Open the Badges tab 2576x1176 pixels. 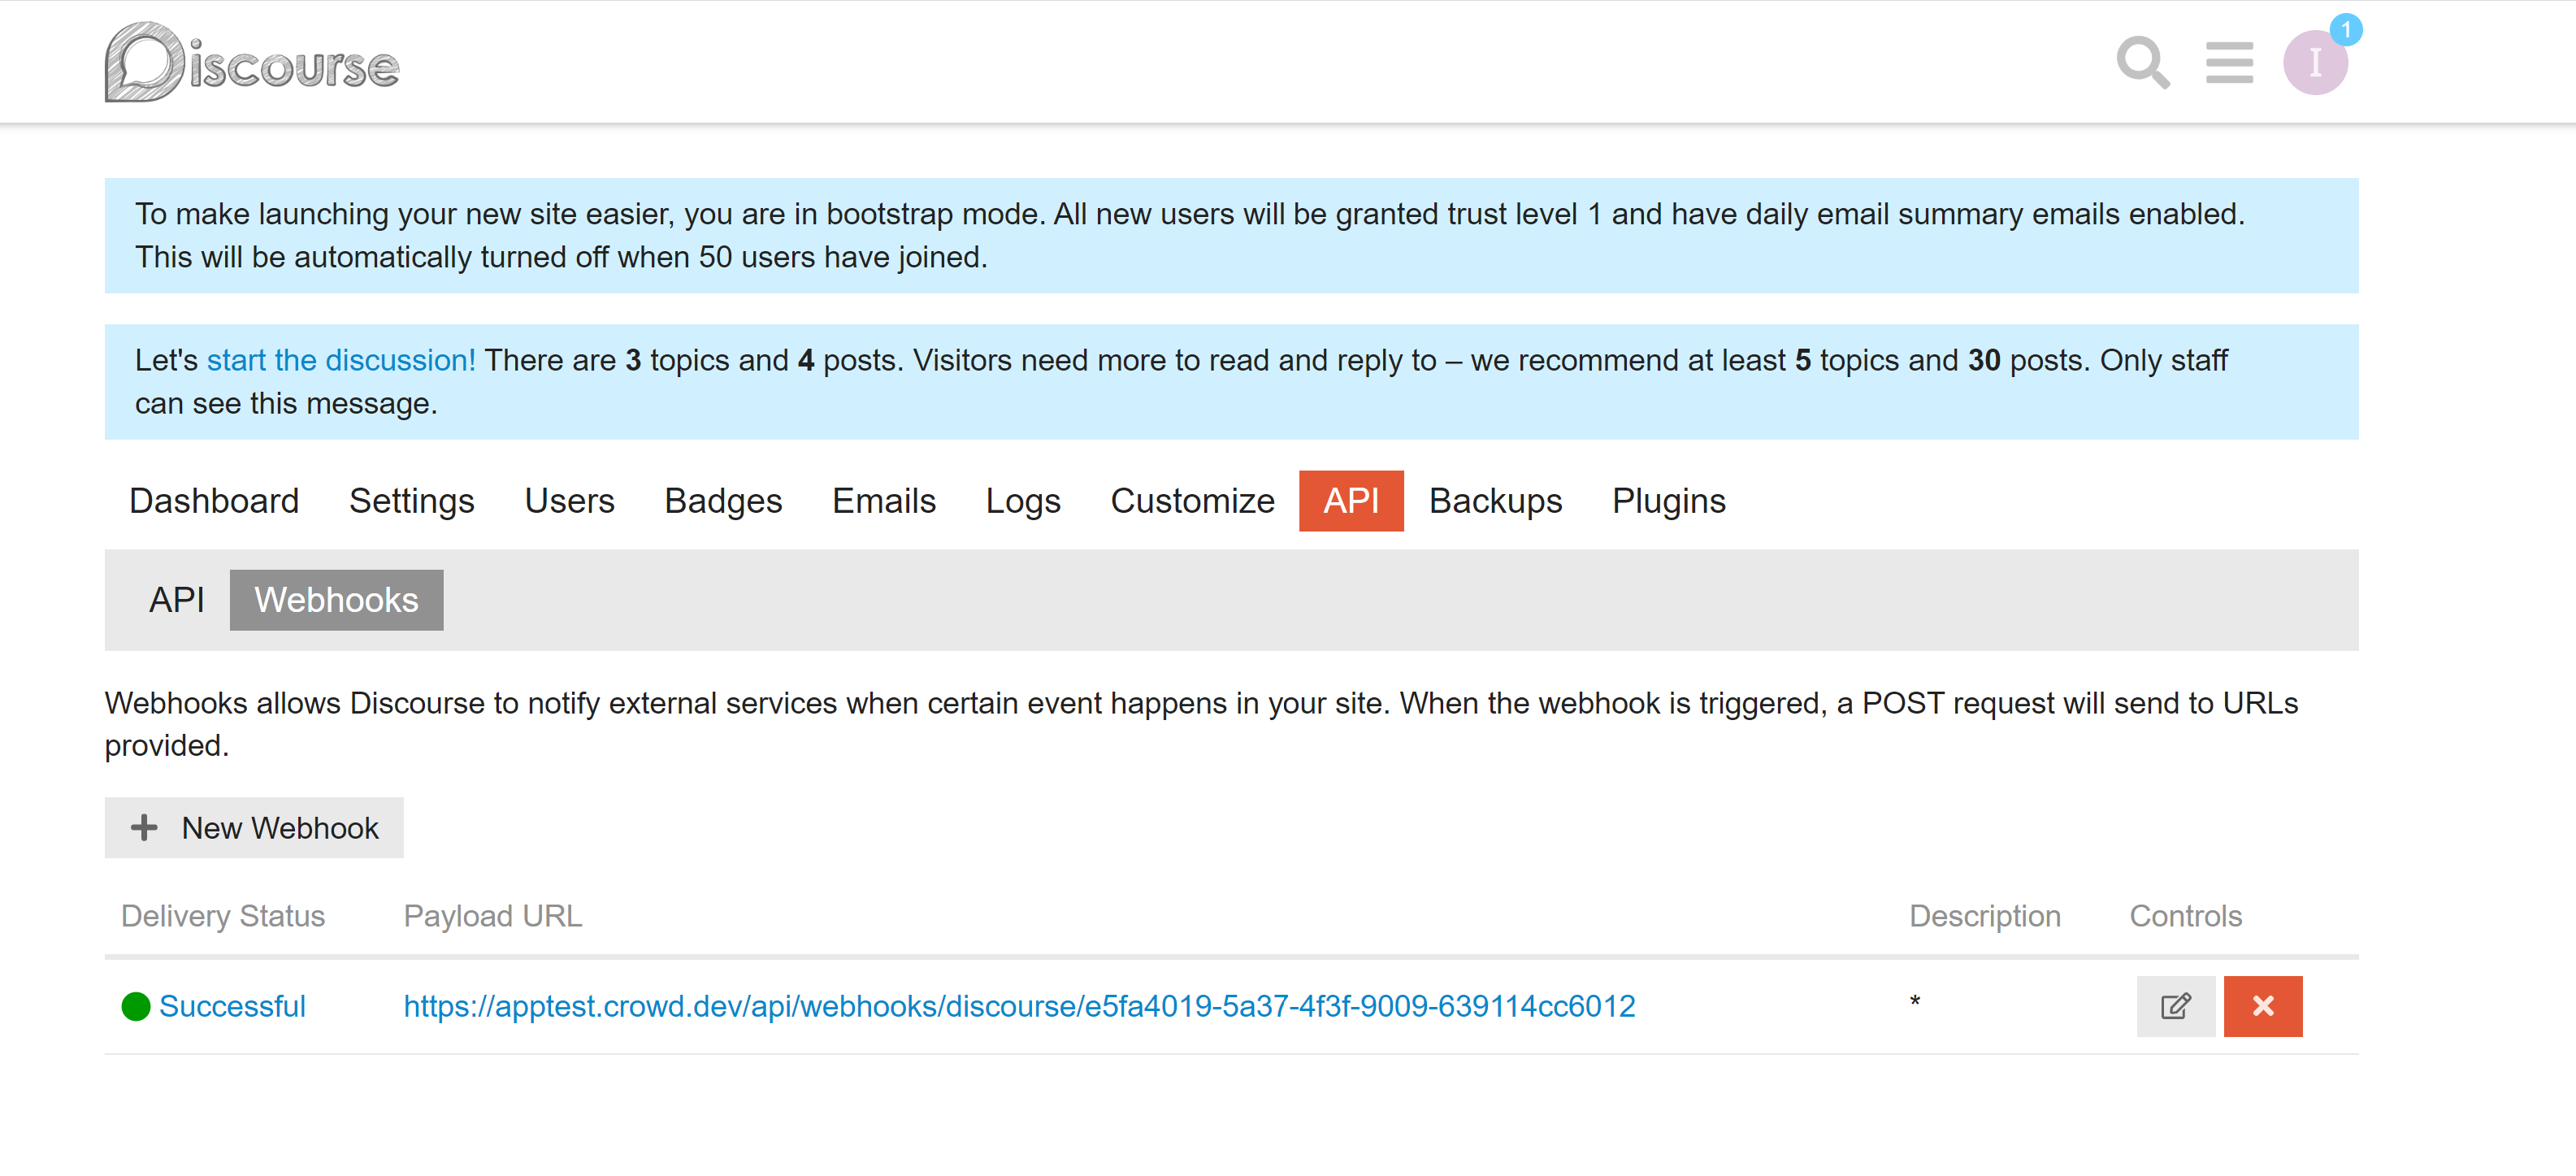tap(723, 501)
